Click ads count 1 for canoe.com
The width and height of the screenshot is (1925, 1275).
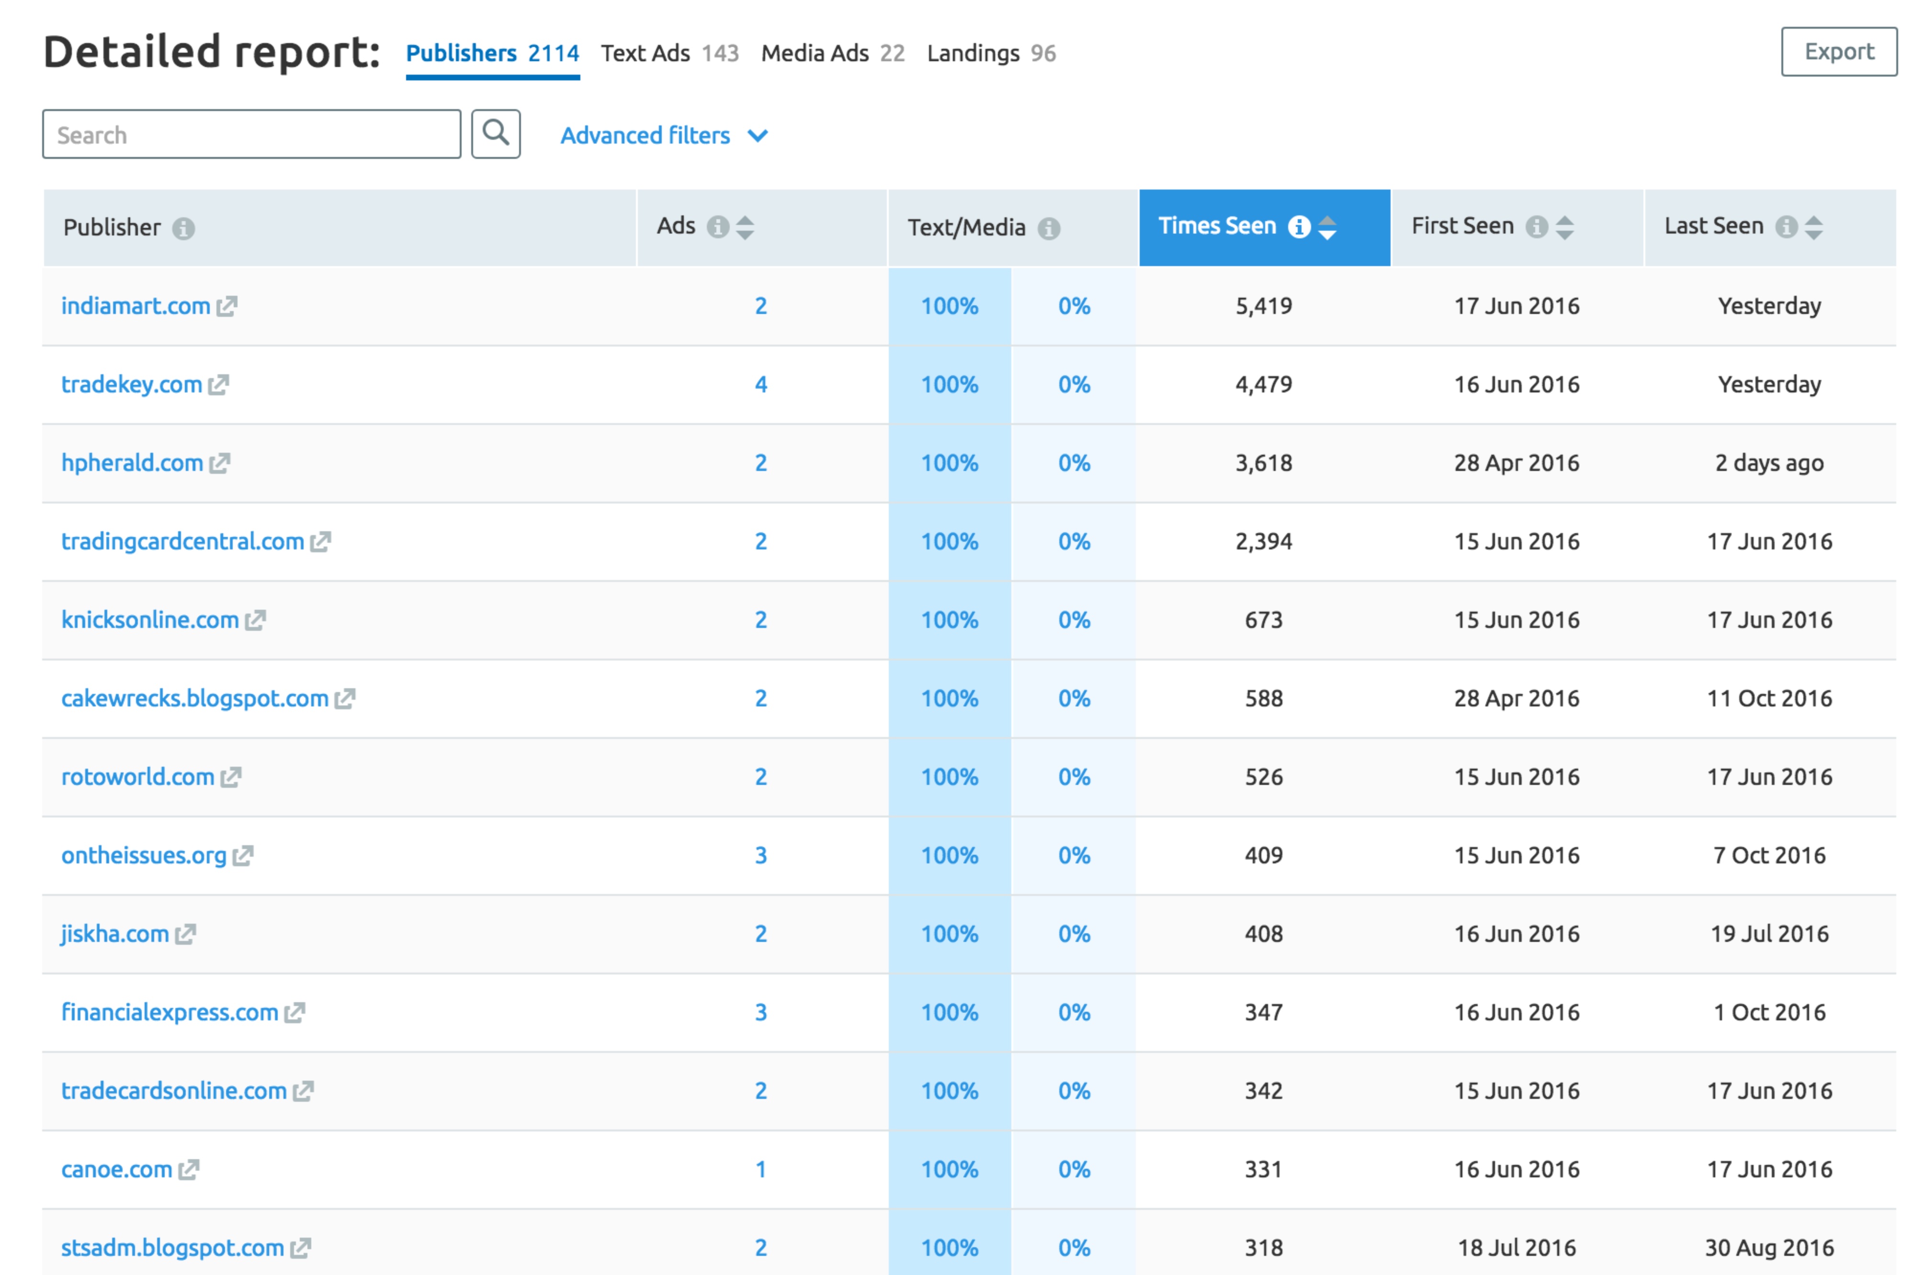(x=760, y=1168)
